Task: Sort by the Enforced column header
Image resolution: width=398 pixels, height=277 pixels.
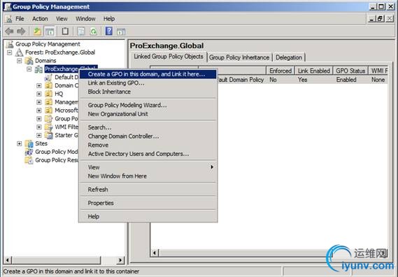Action: pos(280,71)
